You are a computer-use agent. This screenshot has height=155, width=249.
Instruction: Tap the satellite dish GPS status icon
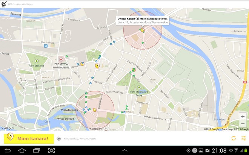(4, 4)
